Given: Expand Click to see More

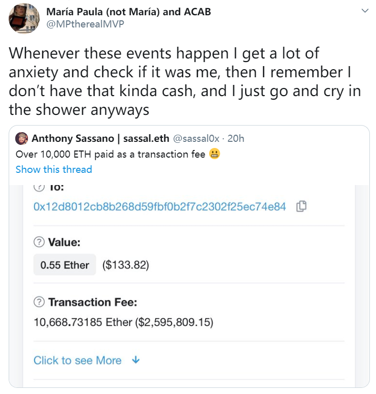Looking at the screenshot, I should [77, 360].
